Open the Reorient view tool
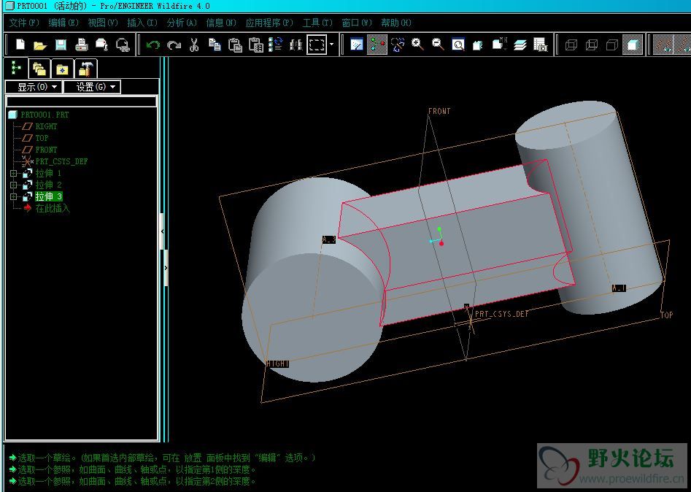 [x=479, y=45]
